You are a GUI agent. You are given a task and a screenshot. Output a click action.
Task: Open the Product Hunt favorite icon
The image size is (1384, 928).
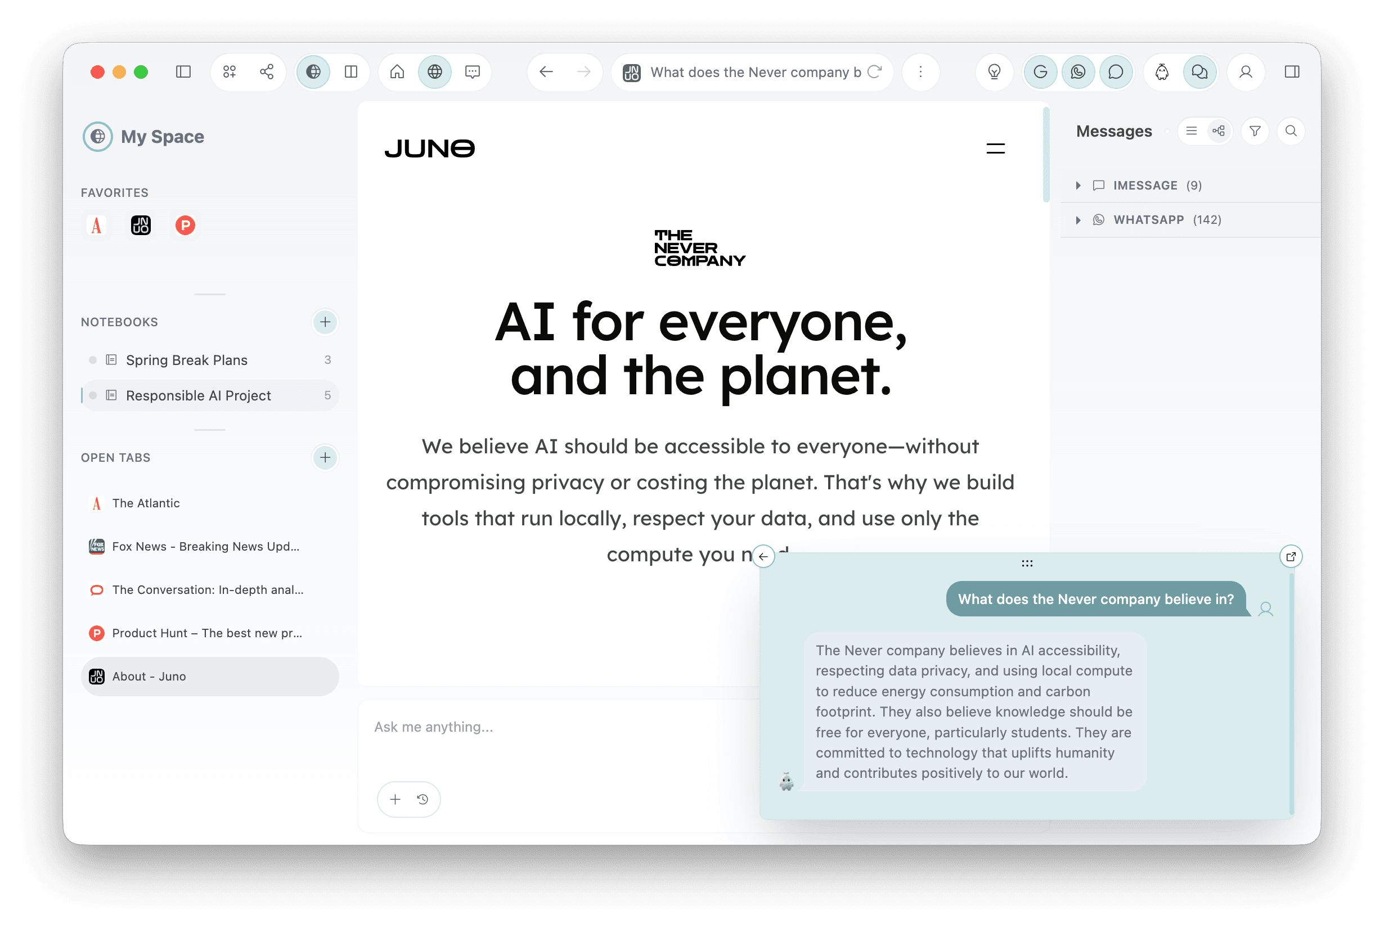point(185,226)
